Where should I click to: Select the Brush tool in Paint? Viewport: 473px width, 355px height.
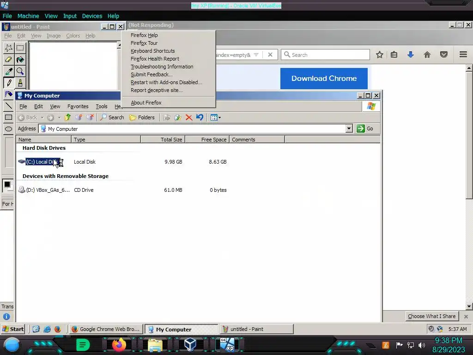click(20, 83)
